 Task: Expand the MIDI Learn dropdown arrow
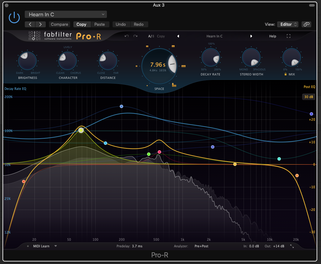pos(55,246)
